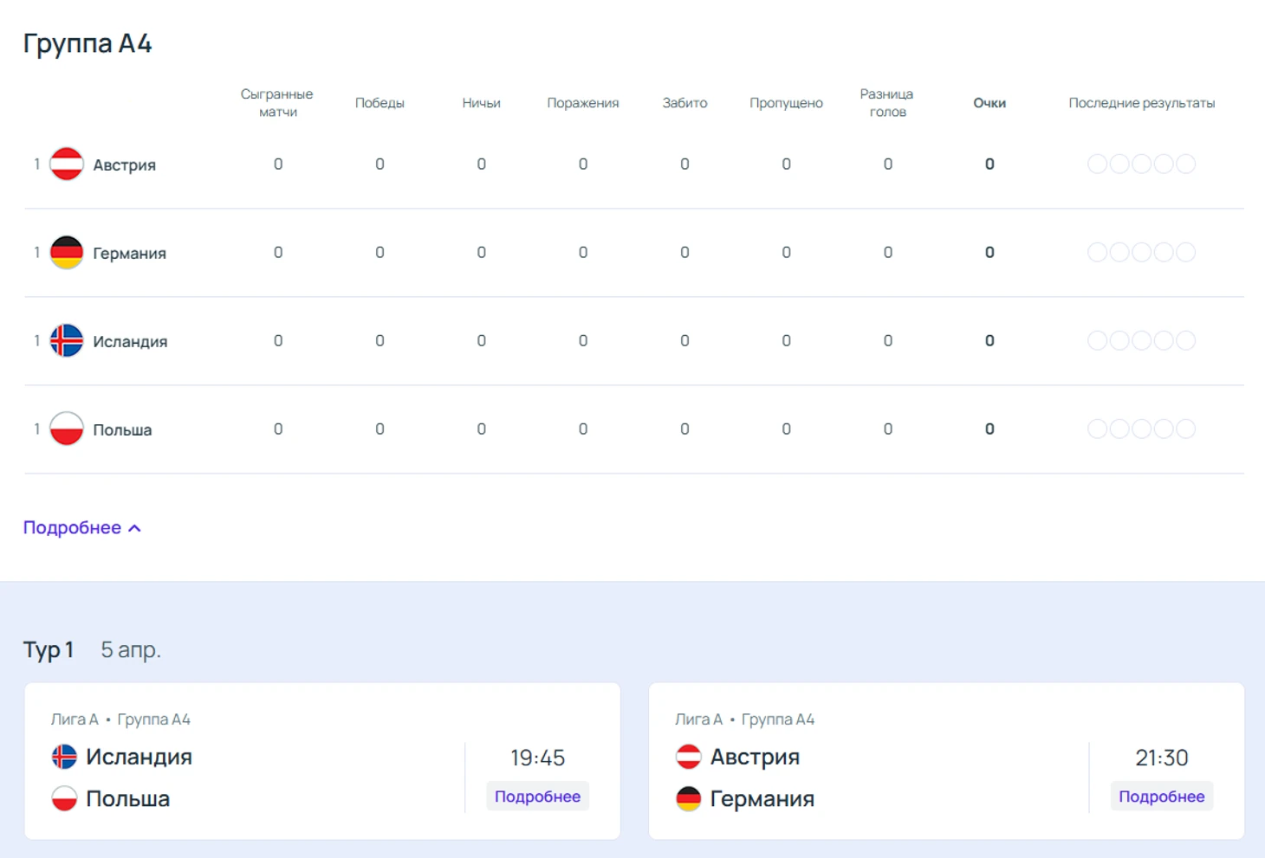Click the Последние результаты column header

pyautogui.click(x=1141, y=103)
